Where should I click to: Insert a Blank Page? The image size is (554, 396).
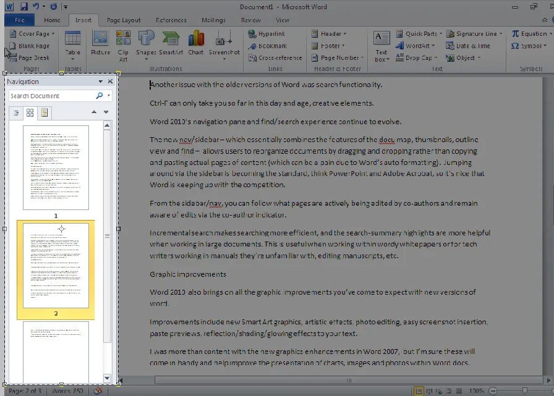(x=29, y=46)
